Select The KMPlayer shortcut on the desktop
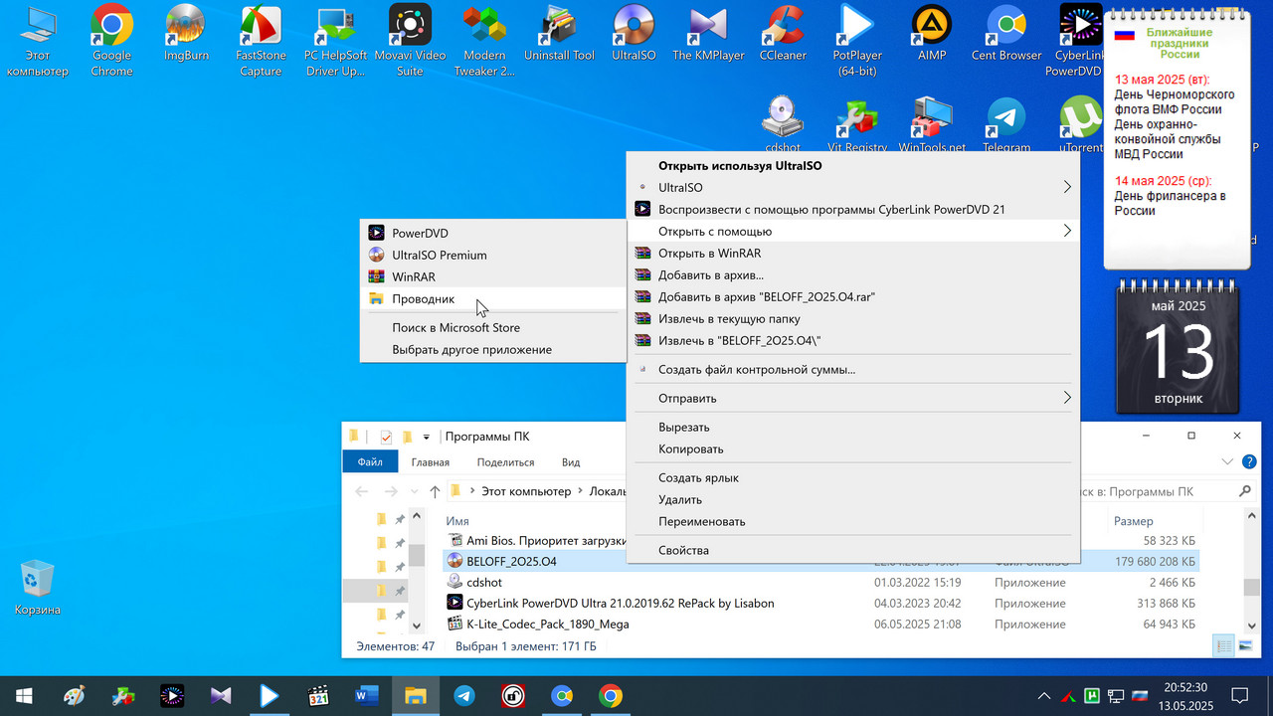 [x=708, y=32]
